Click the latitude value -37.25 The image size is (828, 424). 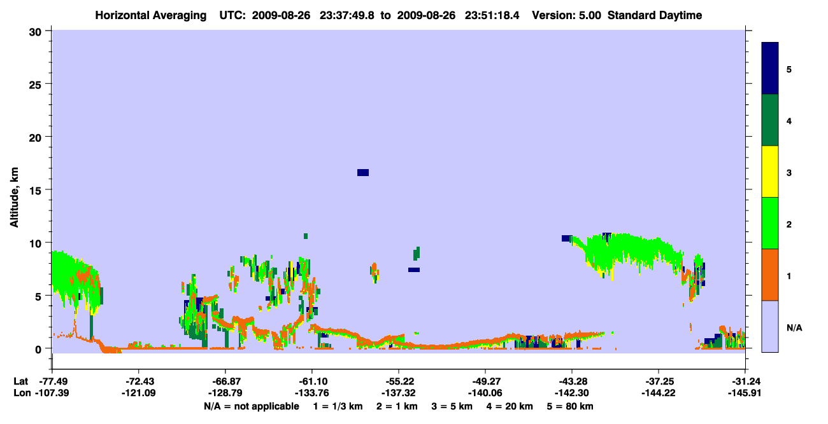[659, 381]
